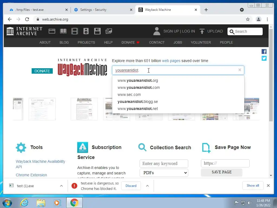Open the Web section icon
This screenshot has width=277, height=208.
click(52, 31)
